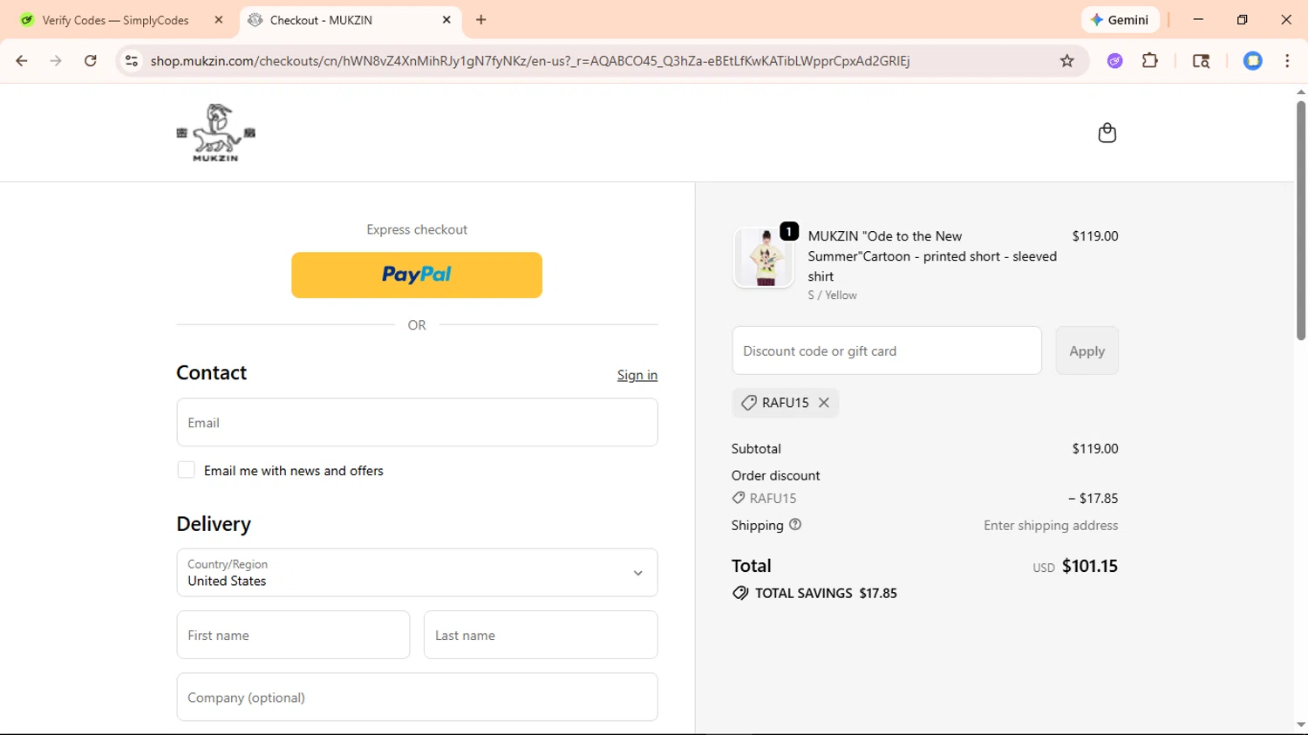Remove the RAFU15 discount code
This screenshot has height=735, width=1308.
click(823, 403)
